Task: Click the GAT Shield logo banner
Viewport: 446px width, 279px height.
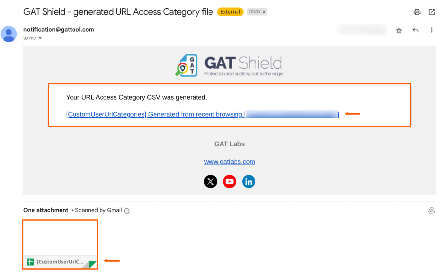Action: (229, 65)
